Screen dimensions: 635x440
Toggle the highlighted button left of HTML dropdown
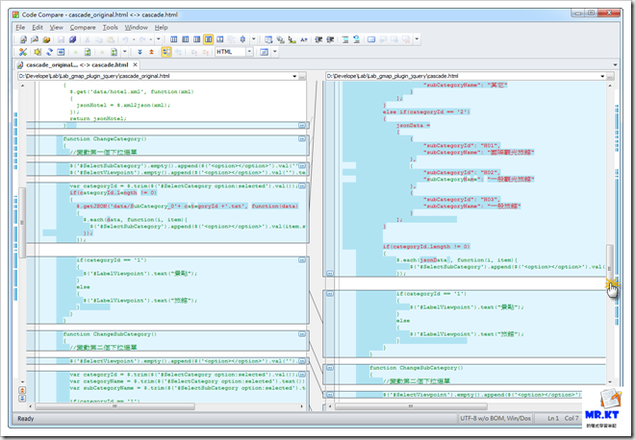pos(166,52)
